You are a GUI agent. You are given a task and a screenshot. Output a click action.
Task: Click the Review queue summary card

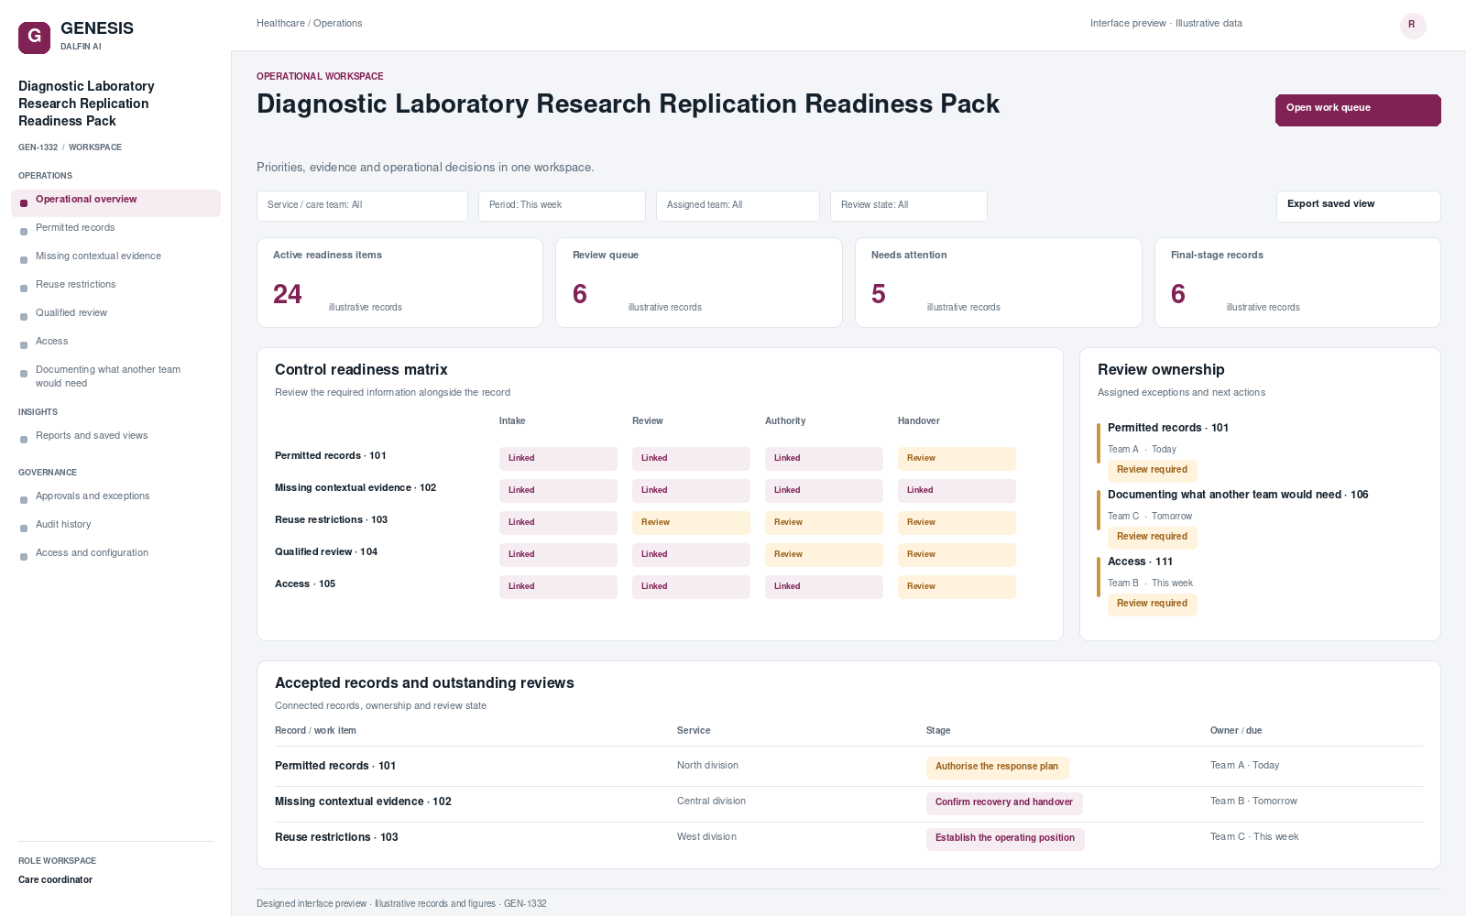699,282
